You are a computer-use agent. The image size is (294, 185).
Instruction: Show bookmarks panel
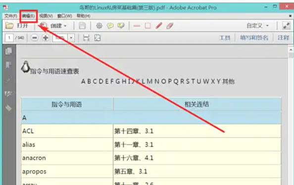(x=8, y=65)
